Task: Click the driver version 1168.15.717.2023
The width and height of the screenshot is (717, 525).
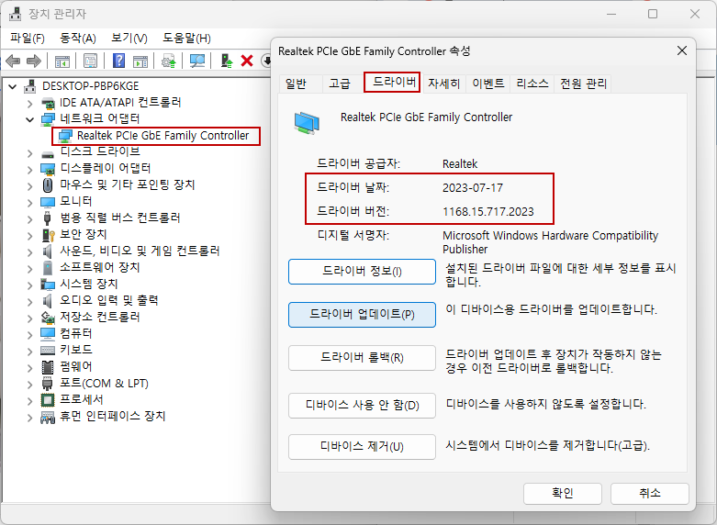Action: tap(487, 212)
